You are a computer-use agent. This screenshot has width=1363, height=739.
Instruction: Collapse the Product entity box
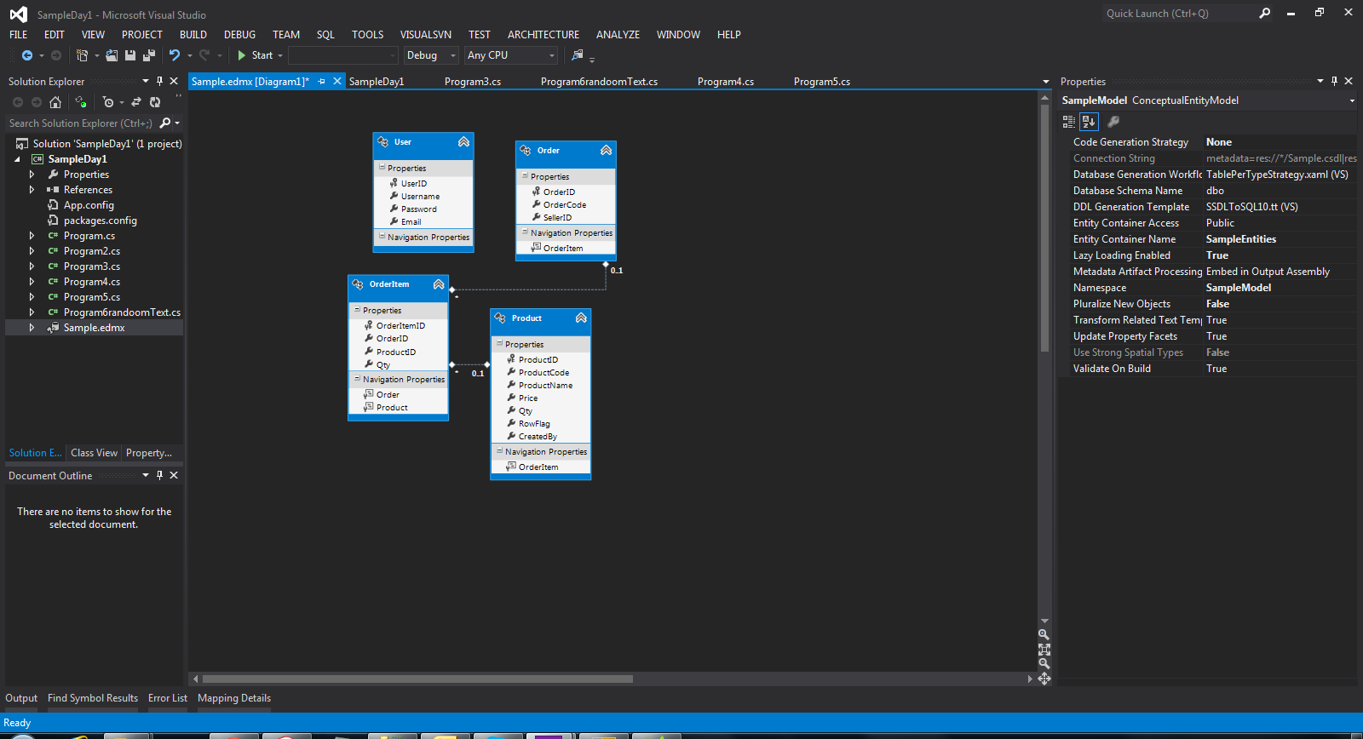tap(581, 318)
